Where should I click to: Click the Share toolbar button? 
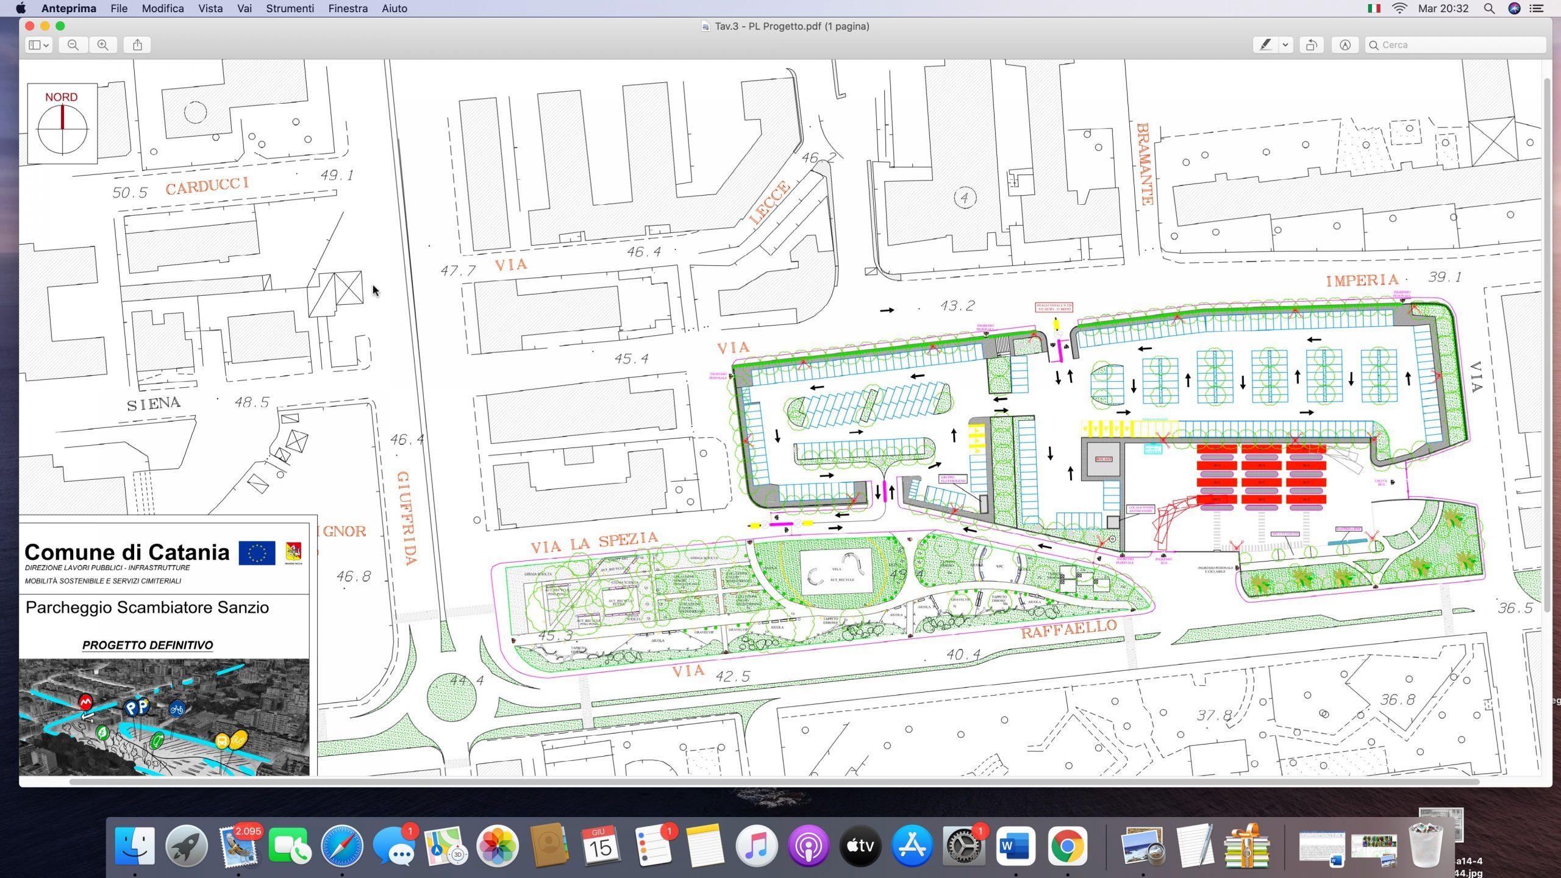coord(138,45)
